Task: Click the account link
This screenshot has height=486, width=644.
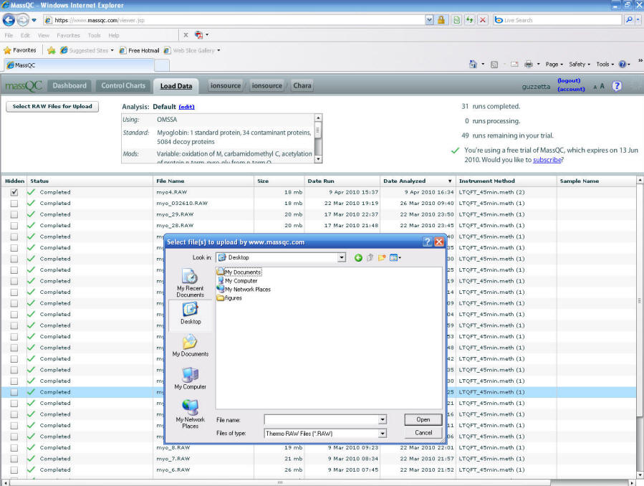Action: coord(571,89)
